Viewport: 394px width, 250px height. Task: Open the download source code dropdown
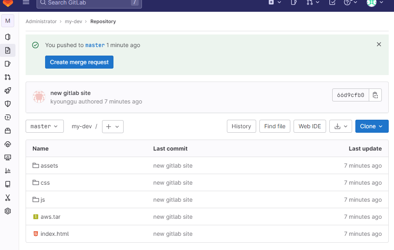click(341, 126)
